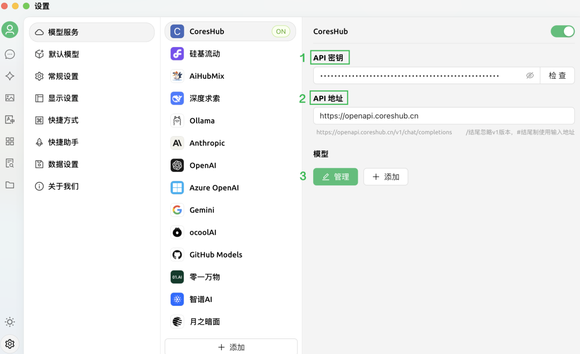Click the API 地址 URL field
Viewport: 580px width, 354px height.
click(444, 116)
